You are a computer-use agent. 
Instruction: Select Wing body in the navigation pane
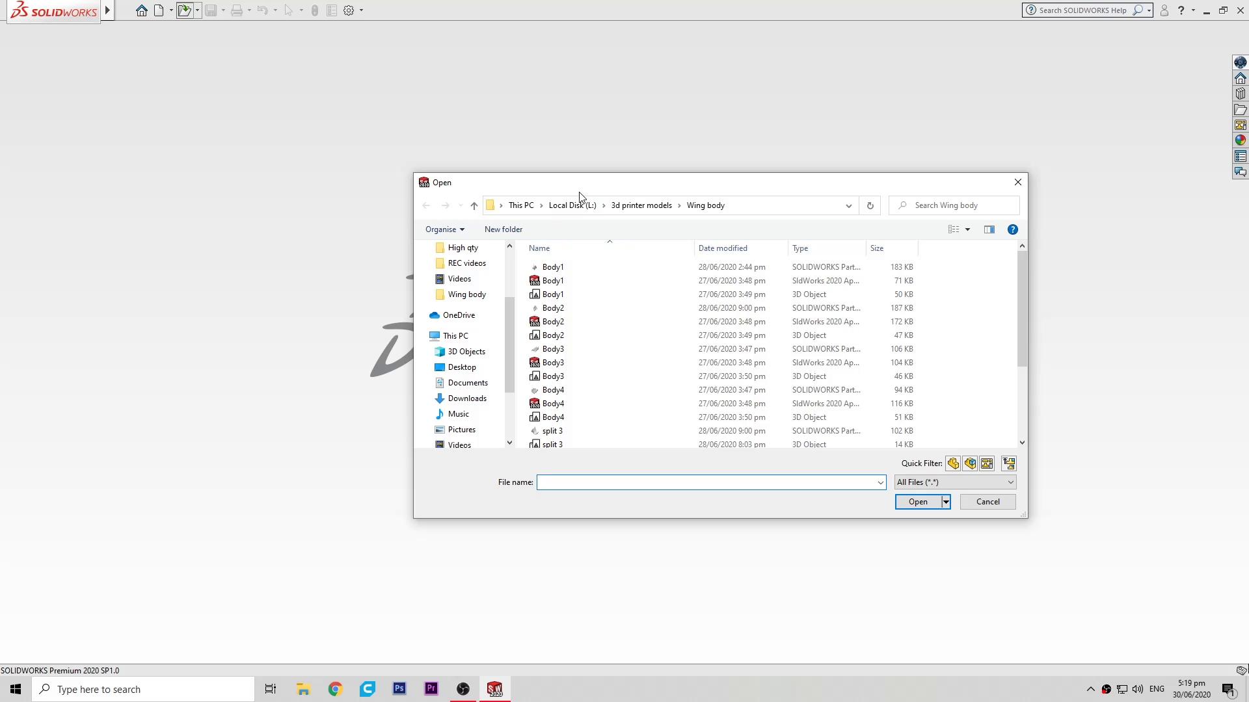(466, 294)
